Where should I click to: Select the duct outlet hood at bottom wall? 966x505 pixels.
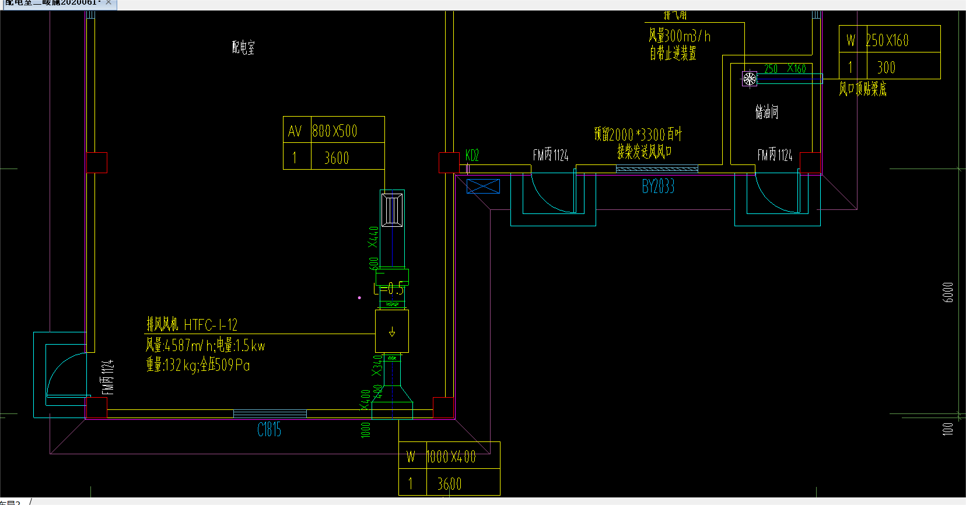pos(392,402)
